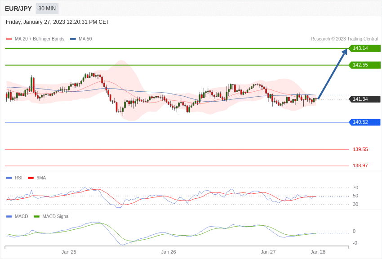
Task: Click the 138.97 support level value
Action: tap(360, 165)
